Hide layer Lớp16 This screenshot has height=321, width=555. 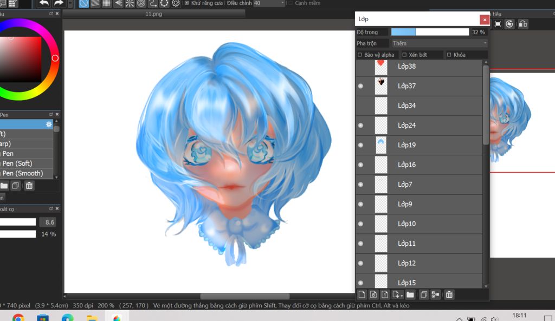point(360,165)
